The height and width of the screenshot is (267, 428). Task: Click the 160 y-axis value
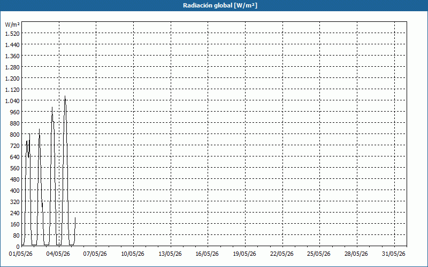click(15, 224)
